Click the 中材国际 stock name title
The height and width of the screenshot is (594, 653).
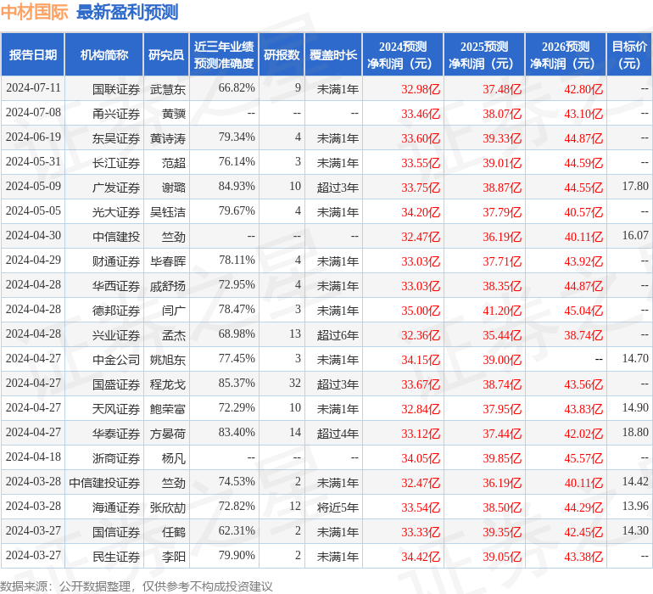coord(34,12)
